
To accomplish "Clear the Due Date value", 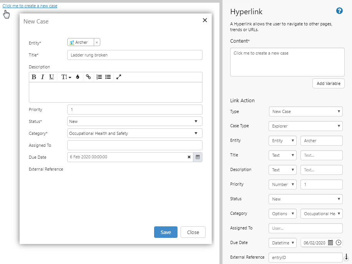I will (x=189, y=157).
